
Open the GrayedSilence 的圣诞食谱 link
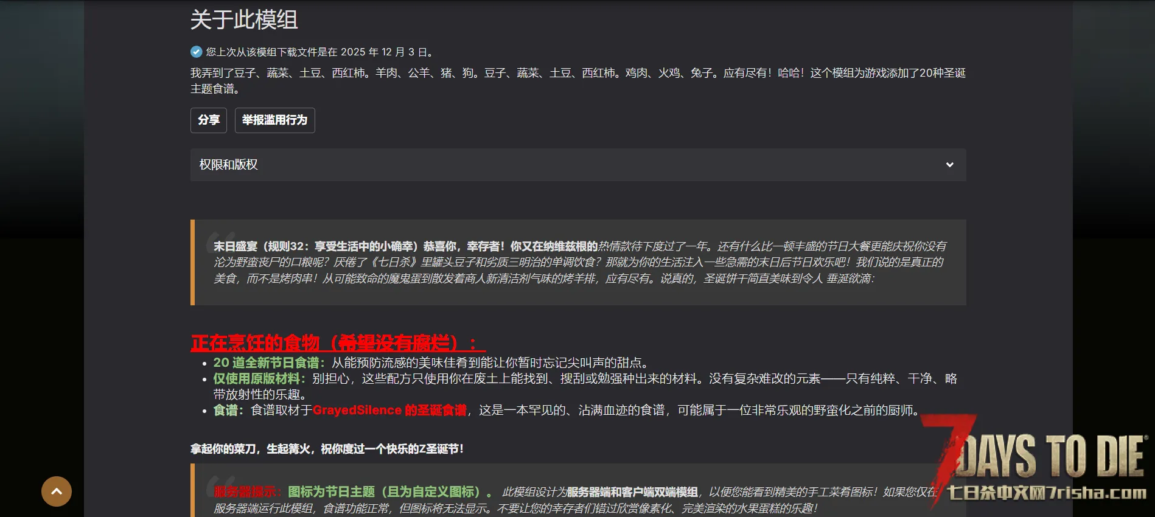389,411
